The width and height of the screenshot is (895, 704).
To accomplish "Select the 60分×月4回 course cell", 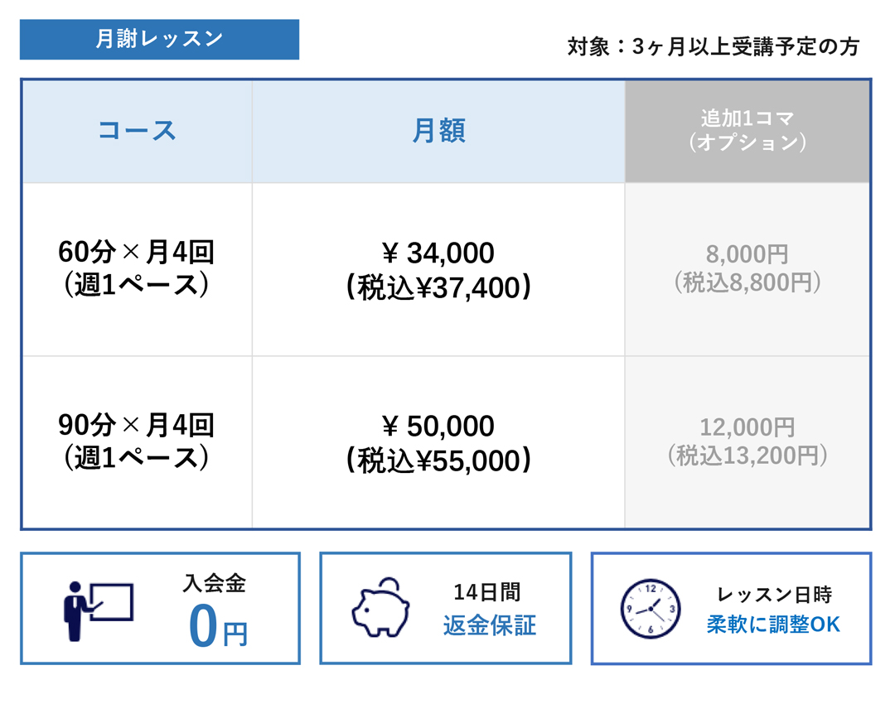I will [137, 269].
